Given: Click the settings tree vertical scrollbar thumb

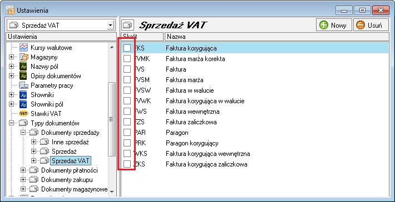Looking at the screenshot, I should (112, 119).
